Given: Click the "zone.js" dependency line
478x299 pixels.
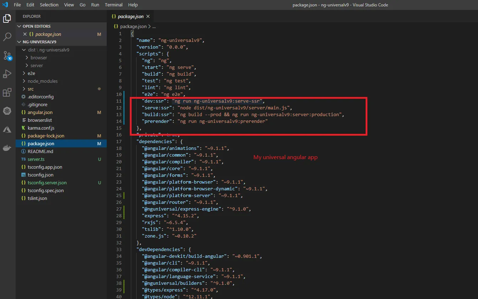Looking at the screenshot, I should [x=169, y=236].
